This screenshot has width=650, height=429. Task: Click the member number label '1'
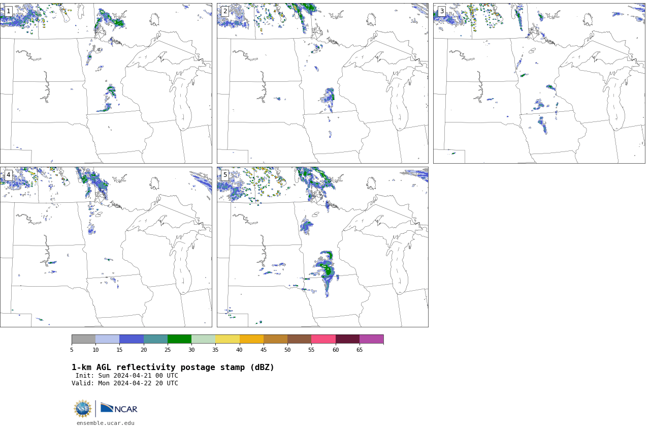pyautogui.click(x=8, y=11)
